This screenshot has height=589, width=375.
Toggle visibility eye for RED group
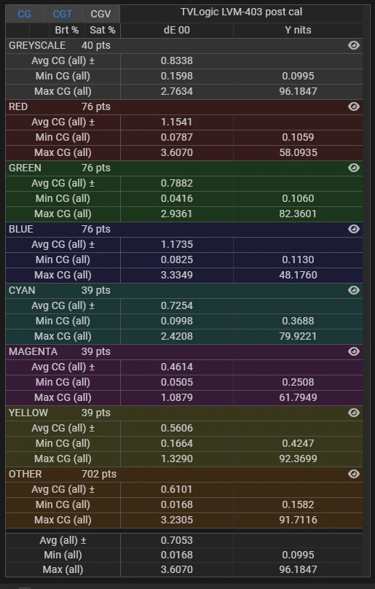[x=354, y=106]
